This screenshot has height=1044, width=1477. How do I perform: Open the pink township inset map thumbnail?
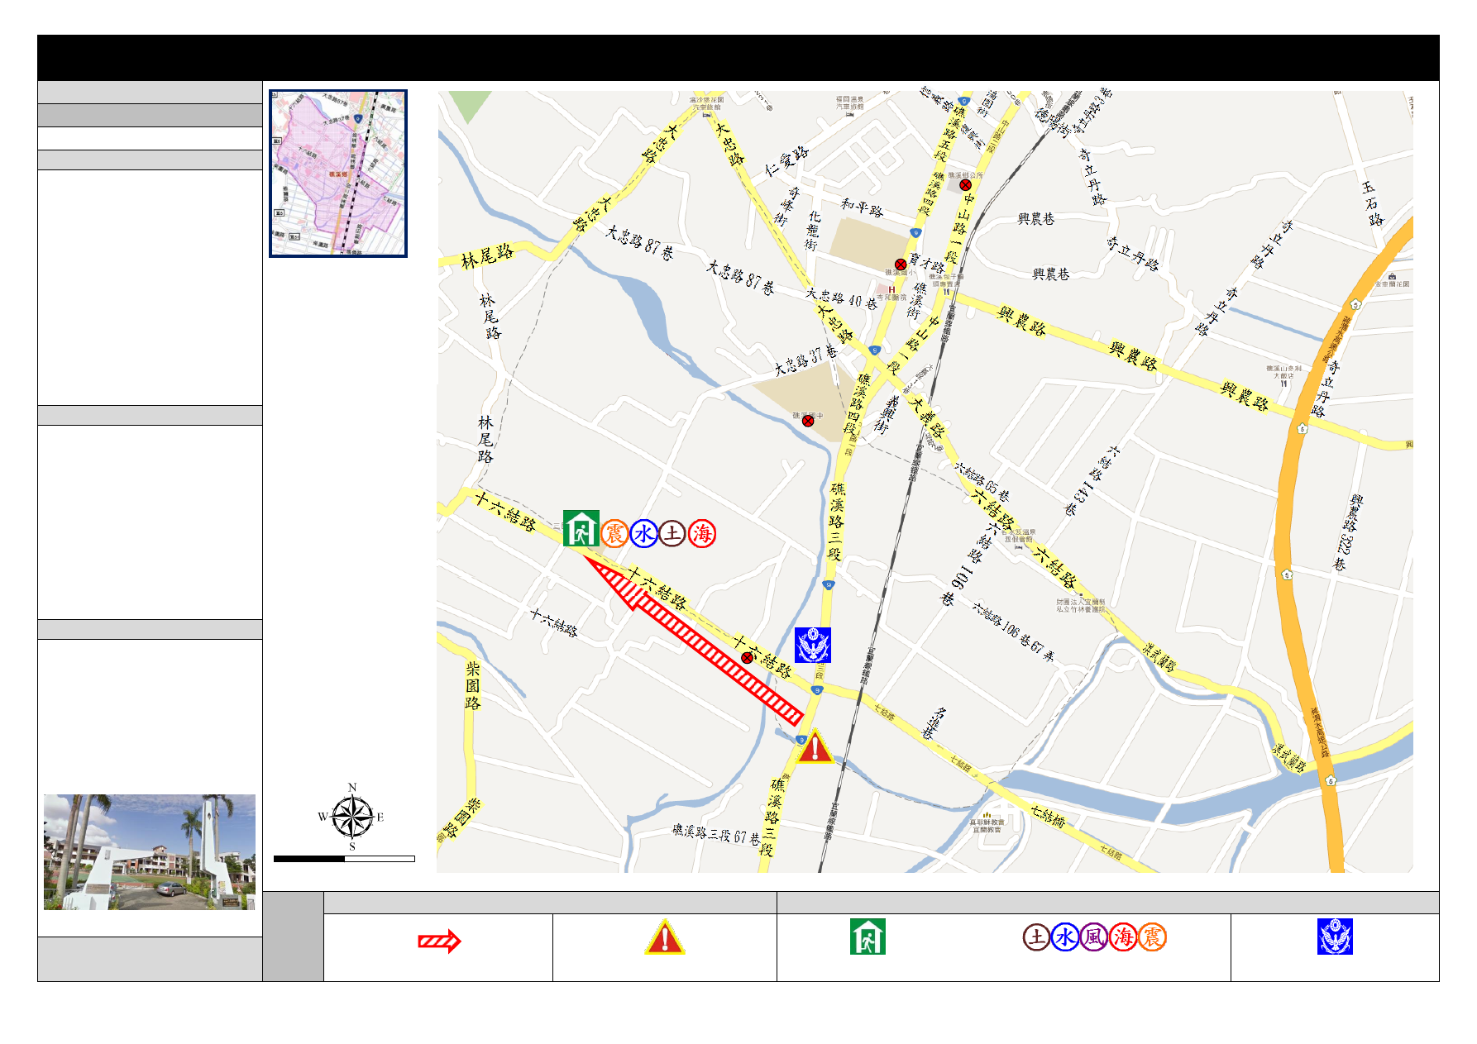point(338,174)
